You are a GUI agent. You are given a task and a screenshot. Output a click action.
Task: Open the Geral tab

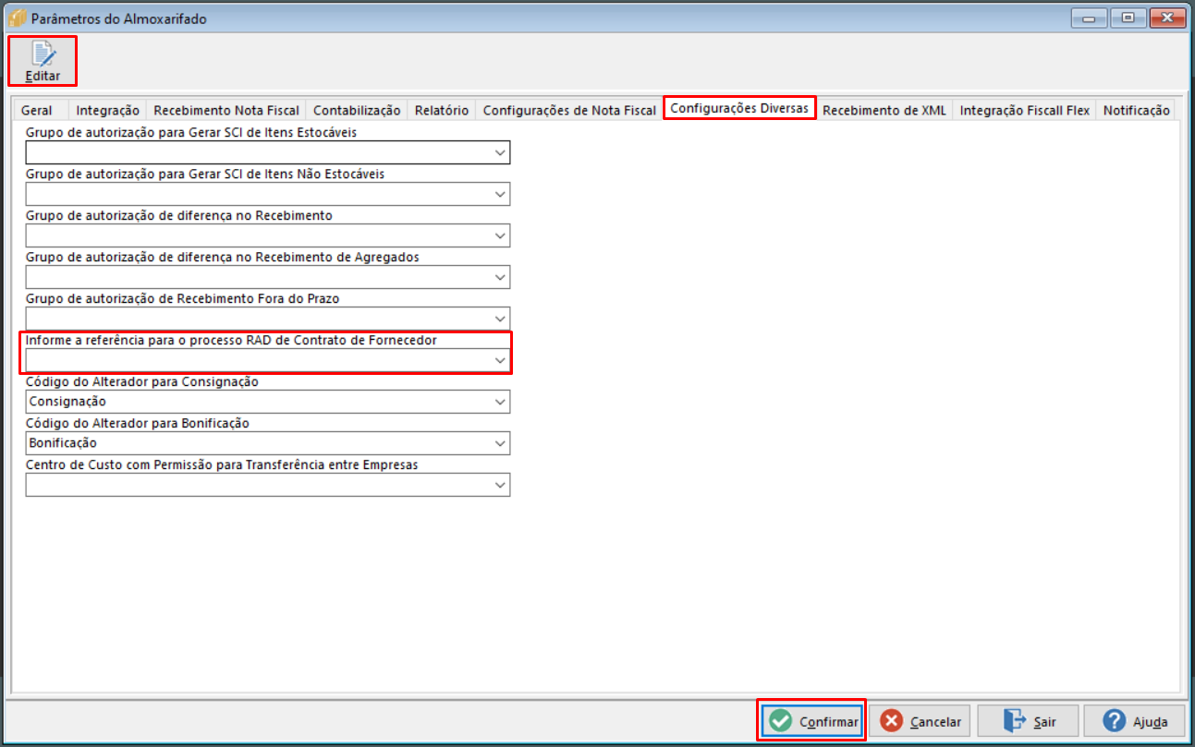tap(37, 110)
